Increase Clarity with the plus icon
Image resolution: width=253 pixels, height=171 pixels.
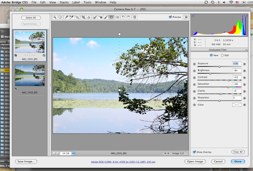click(x=244, y=91)
